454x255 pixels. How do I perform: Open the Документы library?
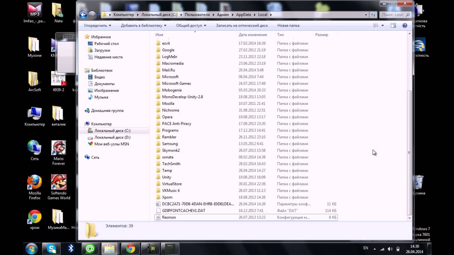click(104, 84)
